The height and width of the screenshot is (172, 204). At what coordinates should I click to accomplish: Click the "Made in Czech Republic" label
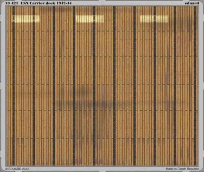(x=182, y=169)
